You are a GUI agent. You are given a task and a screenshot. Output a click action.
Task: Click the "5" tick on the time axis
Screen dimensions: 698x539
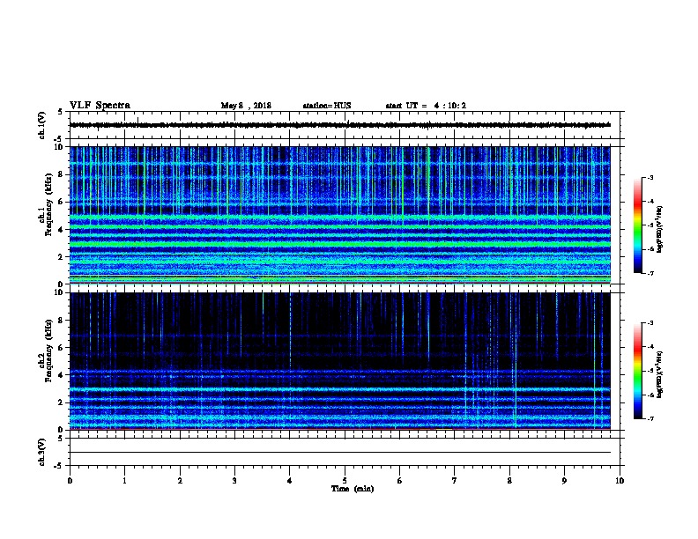point(345,481)
